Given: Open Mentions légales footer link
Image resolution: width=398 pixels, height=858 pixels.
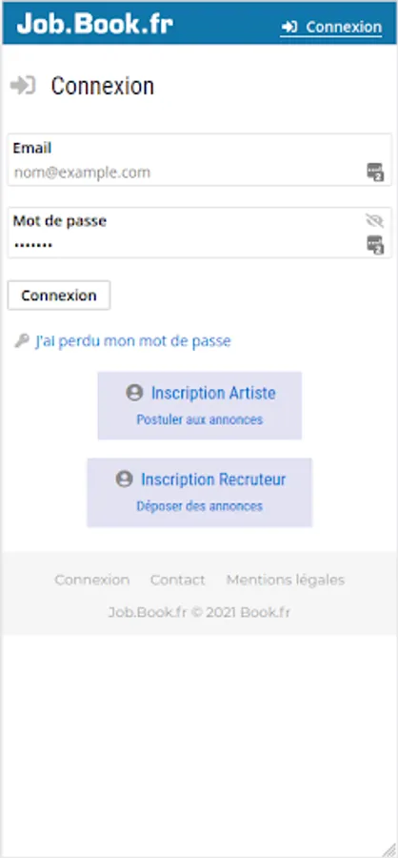Looking at the screenshot, I should pyautogui.click(x=286, y=580).
